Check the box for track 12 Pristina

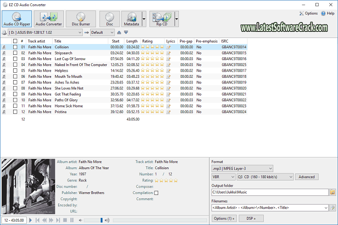pos(15,112)
